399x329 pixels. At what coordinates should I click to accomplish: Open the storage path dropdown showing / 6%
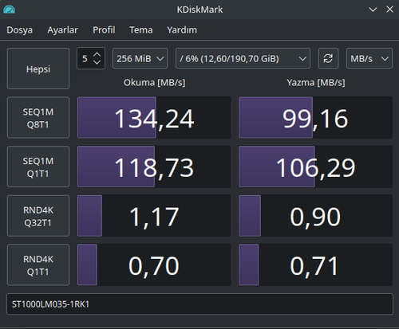tap(243, 58)
